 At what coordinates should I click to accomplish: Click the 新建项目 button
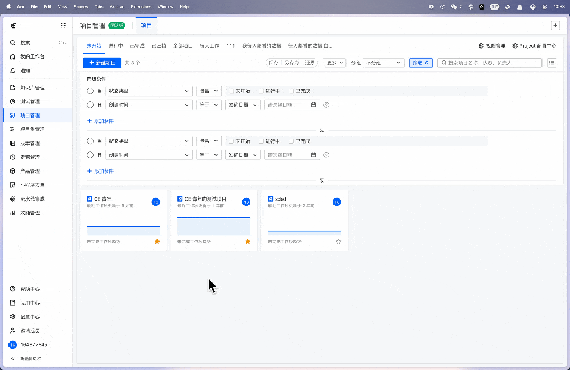102,63
